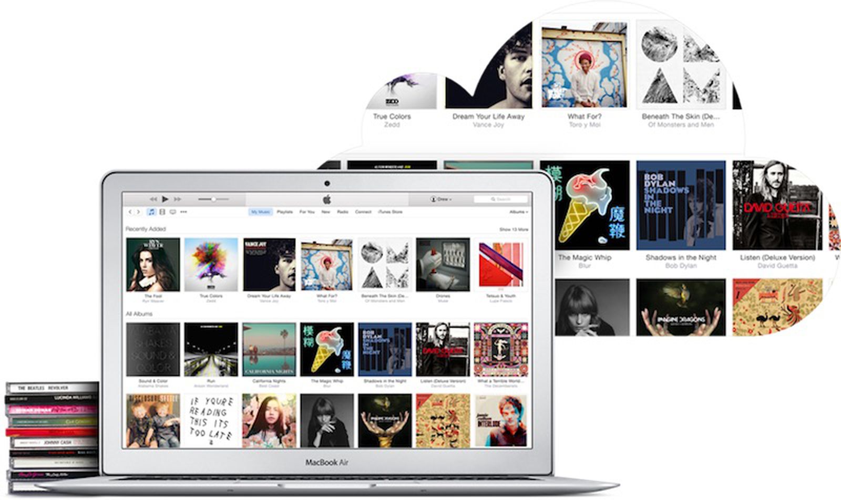Image resolution: width=841 pixels, height=500 pixels.
Task: Go to the iTunes Store tab
Action: click(390, 212)
